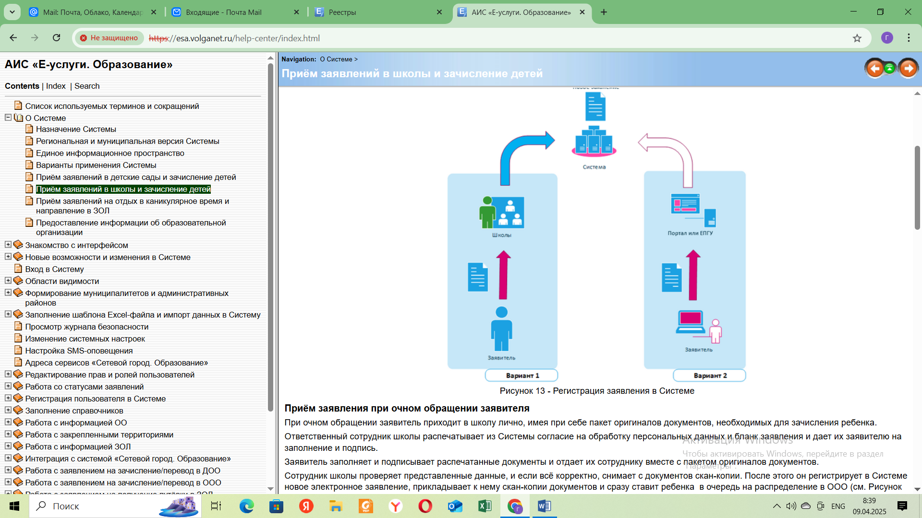Open tab search dropdown arrow
Viewport: 922px width, 518px height.
[12, 12]
